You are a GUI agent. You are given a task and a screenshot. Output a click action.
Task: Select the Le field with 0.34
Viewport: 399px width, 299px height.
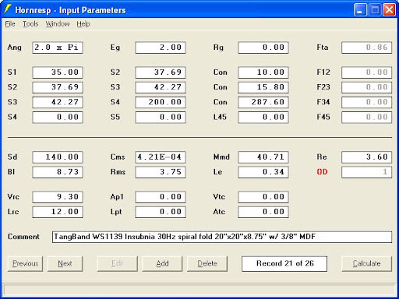(263, 172)
